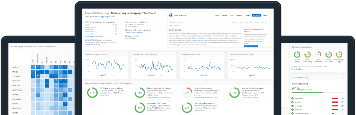Click the Themen-Keywords ändern link
The height and width of the screenshot is (115, 356).
tap(93, 36)
